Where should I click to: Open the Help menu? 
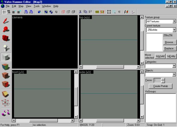[56, 6]
